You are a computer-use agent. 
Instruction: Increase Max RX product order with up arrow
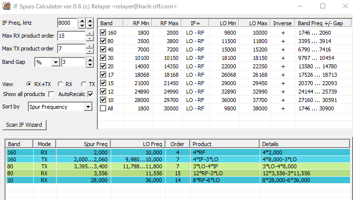coord(89,33)
